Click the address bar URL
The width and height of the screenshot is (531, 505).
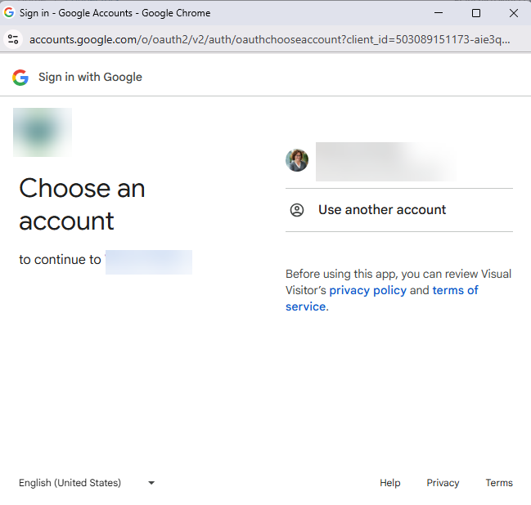click(x=270, y=39)
